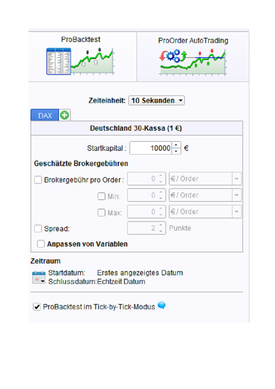Tick the Min broker fee checkbox
The image size is (275, 389).
point(101,196)
